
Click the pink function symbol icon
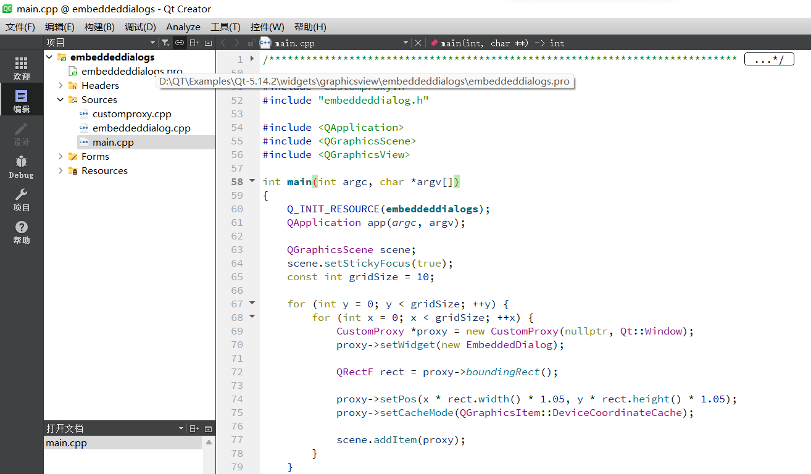coord(434,43)
